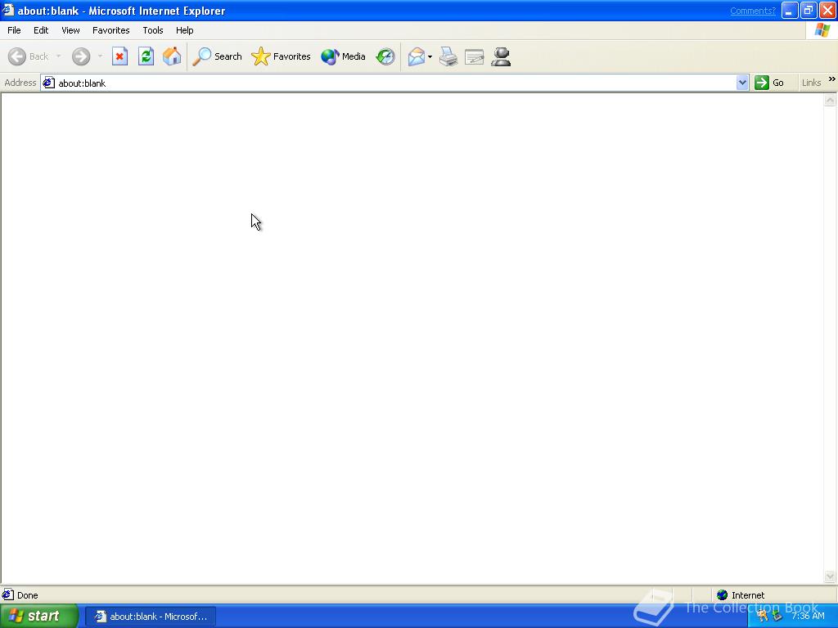Screen dimensions: 838x628
Task: Click the first system tray icon
Action: coord(763,617)
